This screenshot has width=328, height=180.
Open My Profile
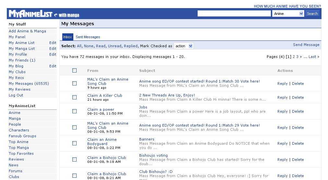point(18,54)
